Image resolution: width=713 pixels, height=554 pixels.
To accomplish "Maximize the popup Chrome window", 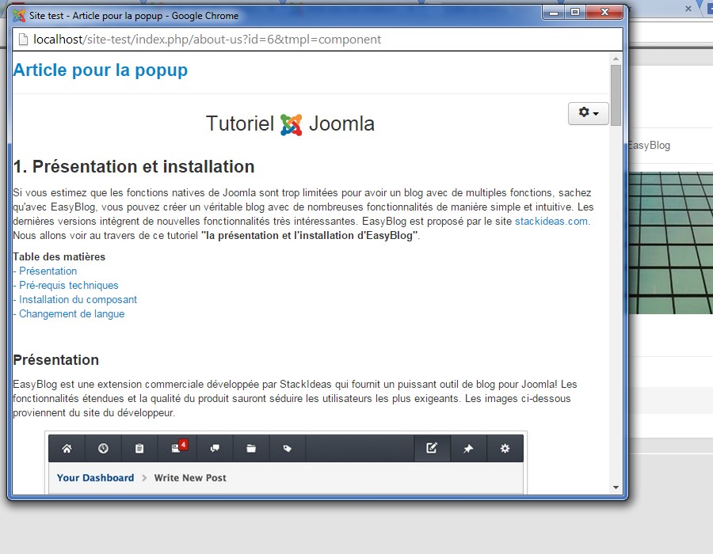I will pyautogui.click(x=575, y=12).
